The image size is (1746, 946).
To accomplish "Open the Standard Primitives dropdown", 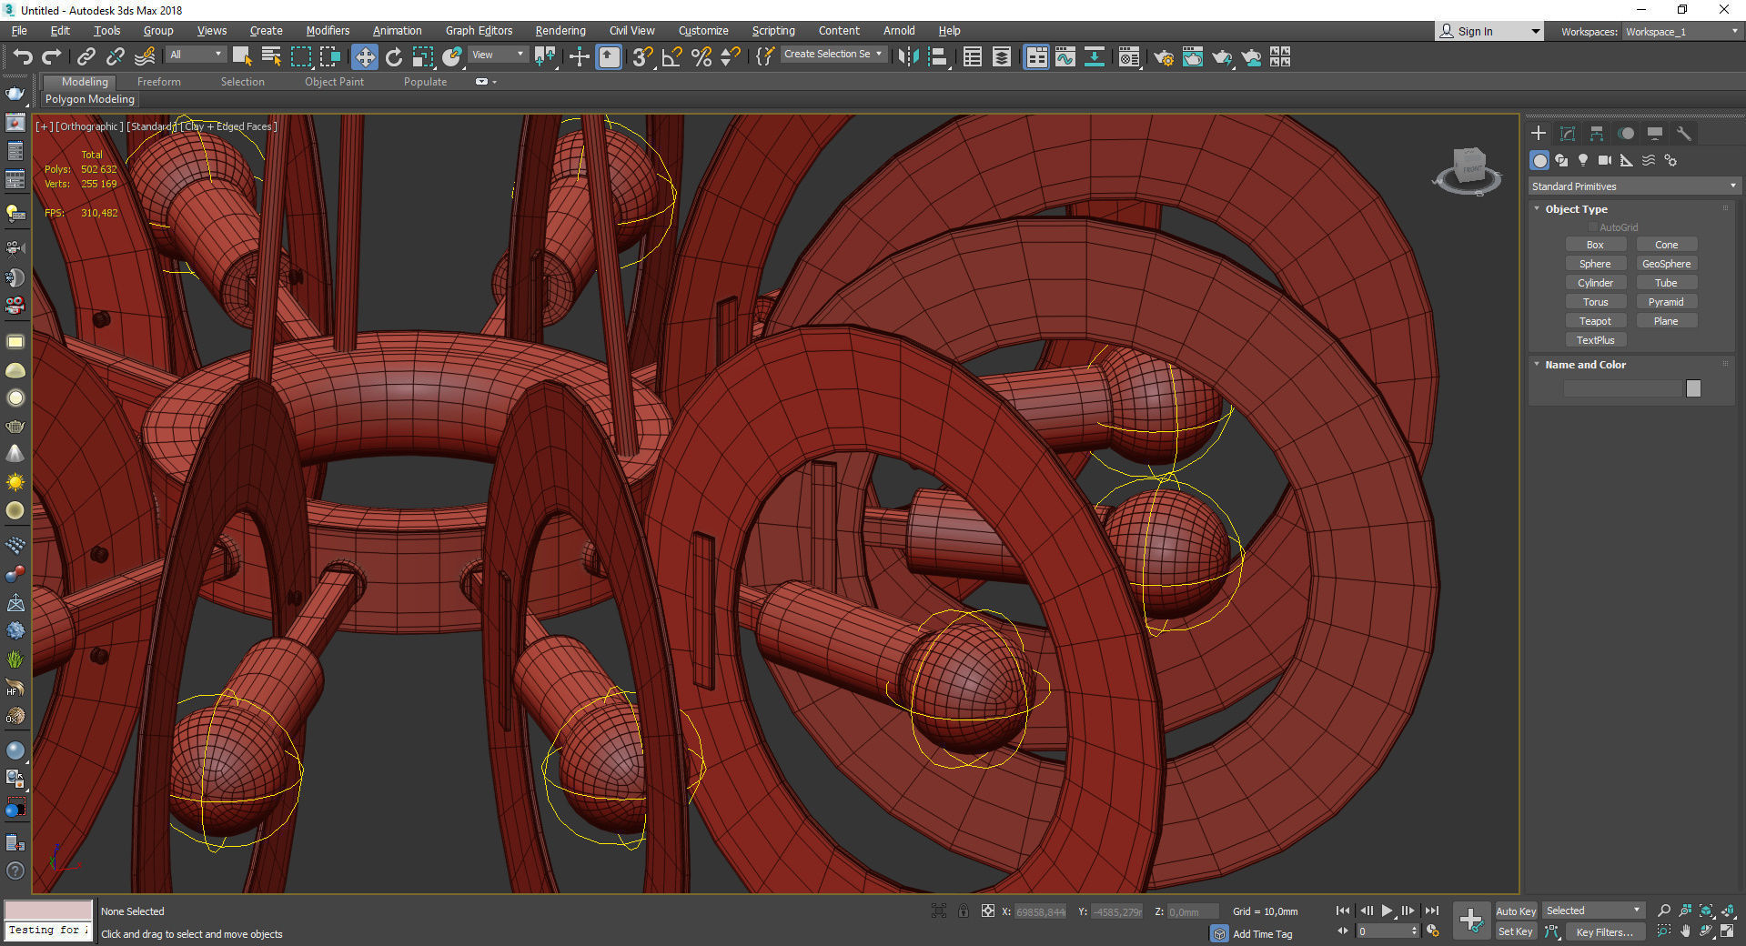I will (1633, 186).
